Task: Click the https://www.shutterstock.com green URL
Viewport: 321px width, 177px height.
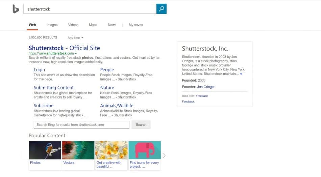Action: [51, 53]
